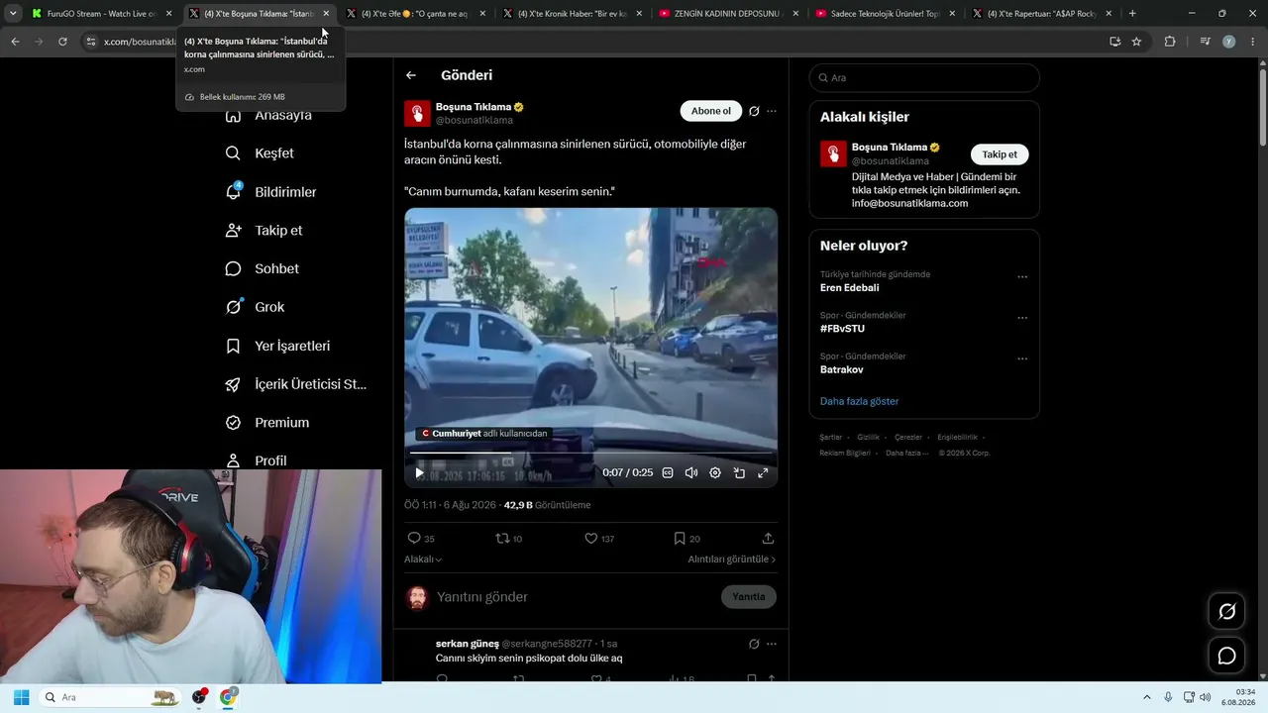Screen dimensions: 1268x713
Task: Click Windows taskbar search box
Action: coord(111,697)
